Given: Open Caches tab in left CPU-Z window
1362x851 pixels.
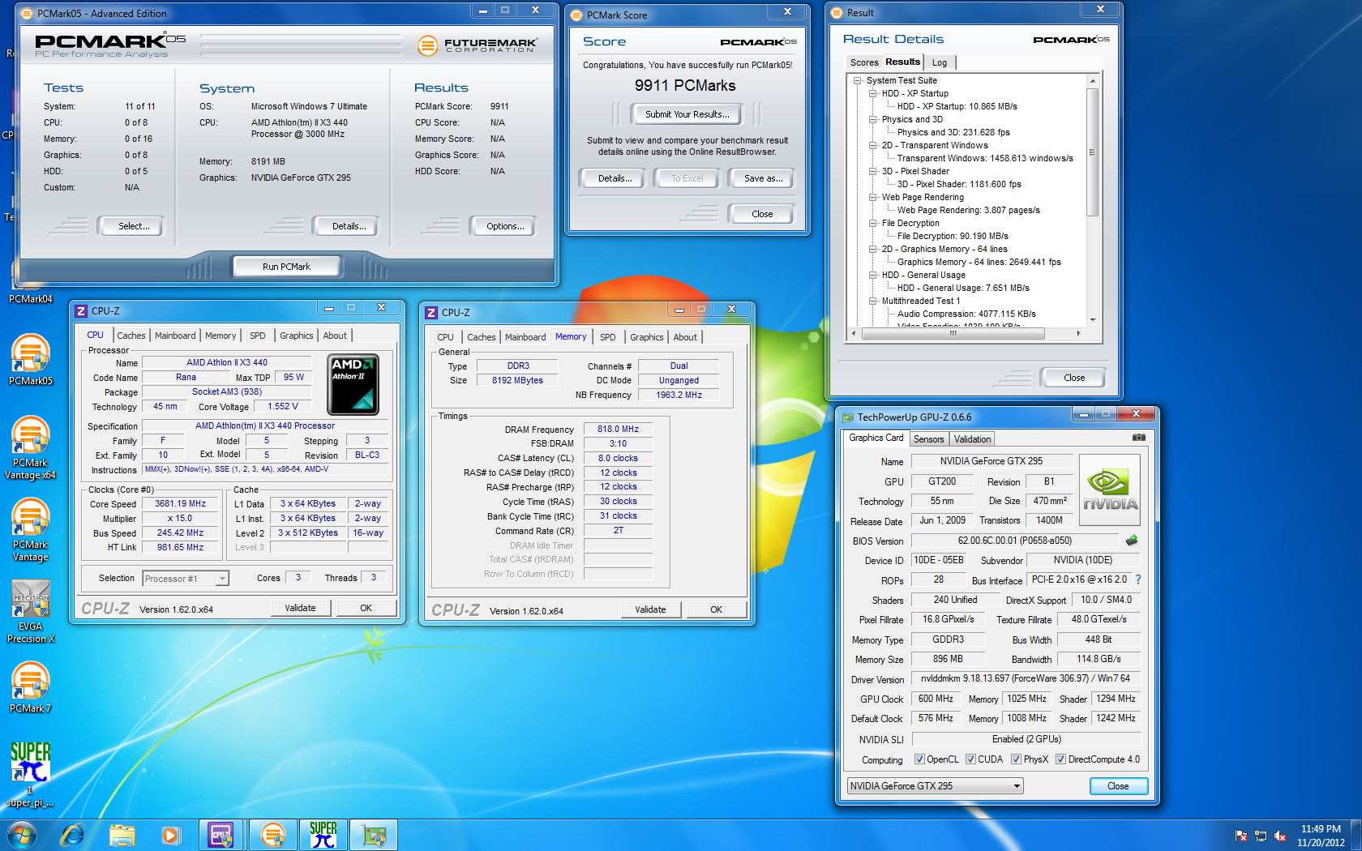Looking at the screenshot, I should pos(131,336).
